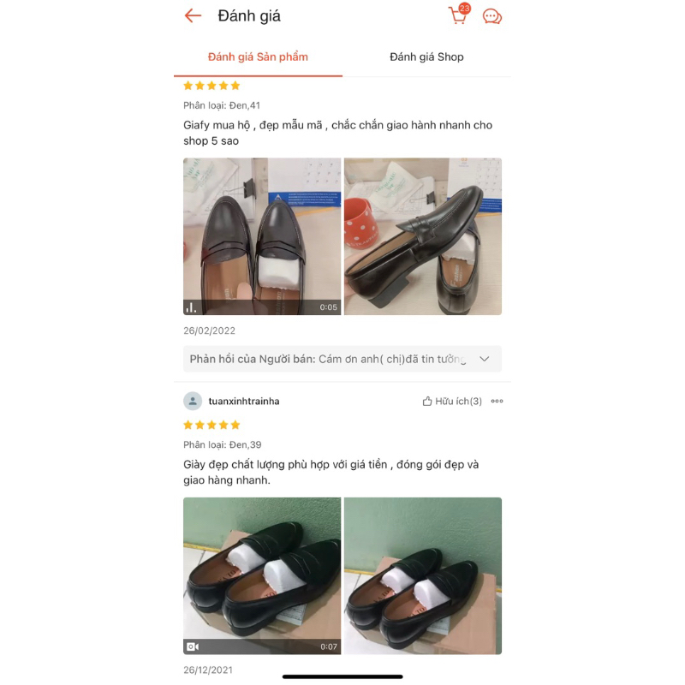The width and height of the screenshot is (685, 685).
Task: Switch to the Đánh giá Shop tab
Action: [x=426, y=57]
